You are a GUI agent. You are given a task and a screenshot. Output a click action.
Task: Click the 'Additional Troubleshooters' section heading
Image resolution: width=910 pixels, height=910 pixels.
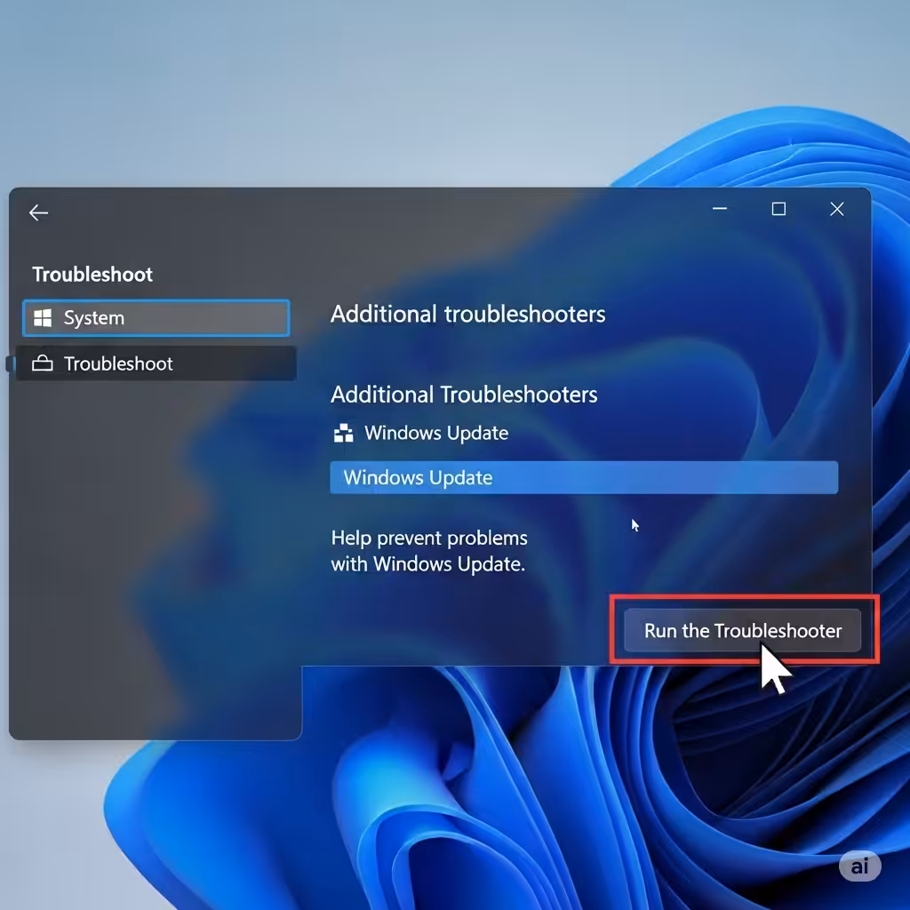pos(464,395)
